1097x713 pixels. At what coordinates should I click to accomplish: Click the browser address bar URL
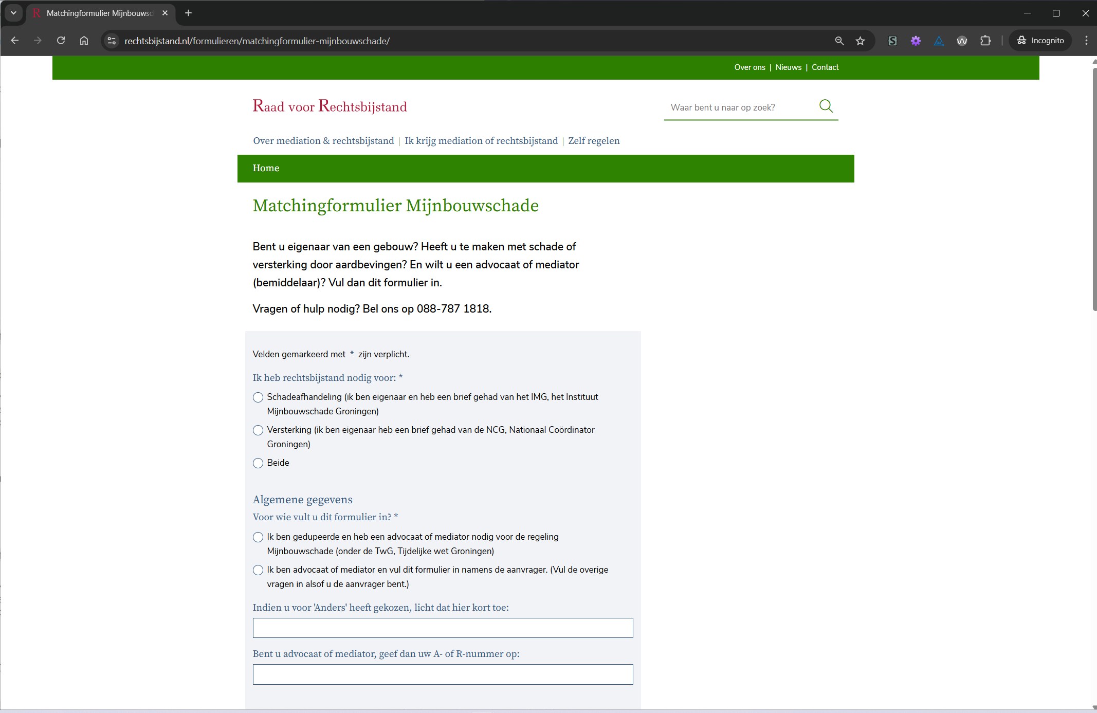click(x=257, y=41)
